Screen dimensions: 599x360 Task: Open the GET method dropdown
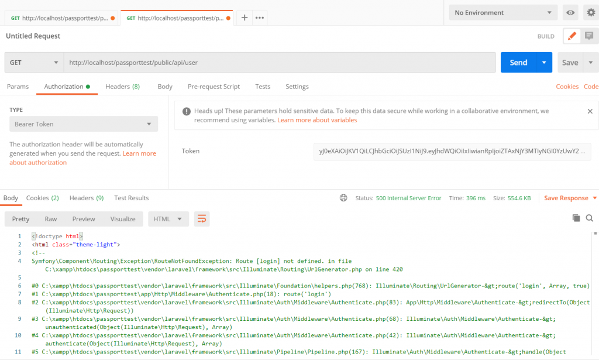pyautogui.click(x=34, y=63)
